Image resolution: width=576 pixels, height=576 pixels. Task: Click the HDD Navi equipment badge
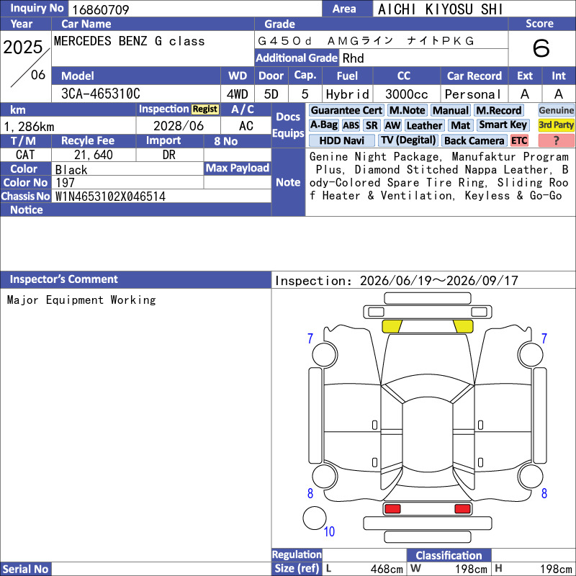[341, 140]
